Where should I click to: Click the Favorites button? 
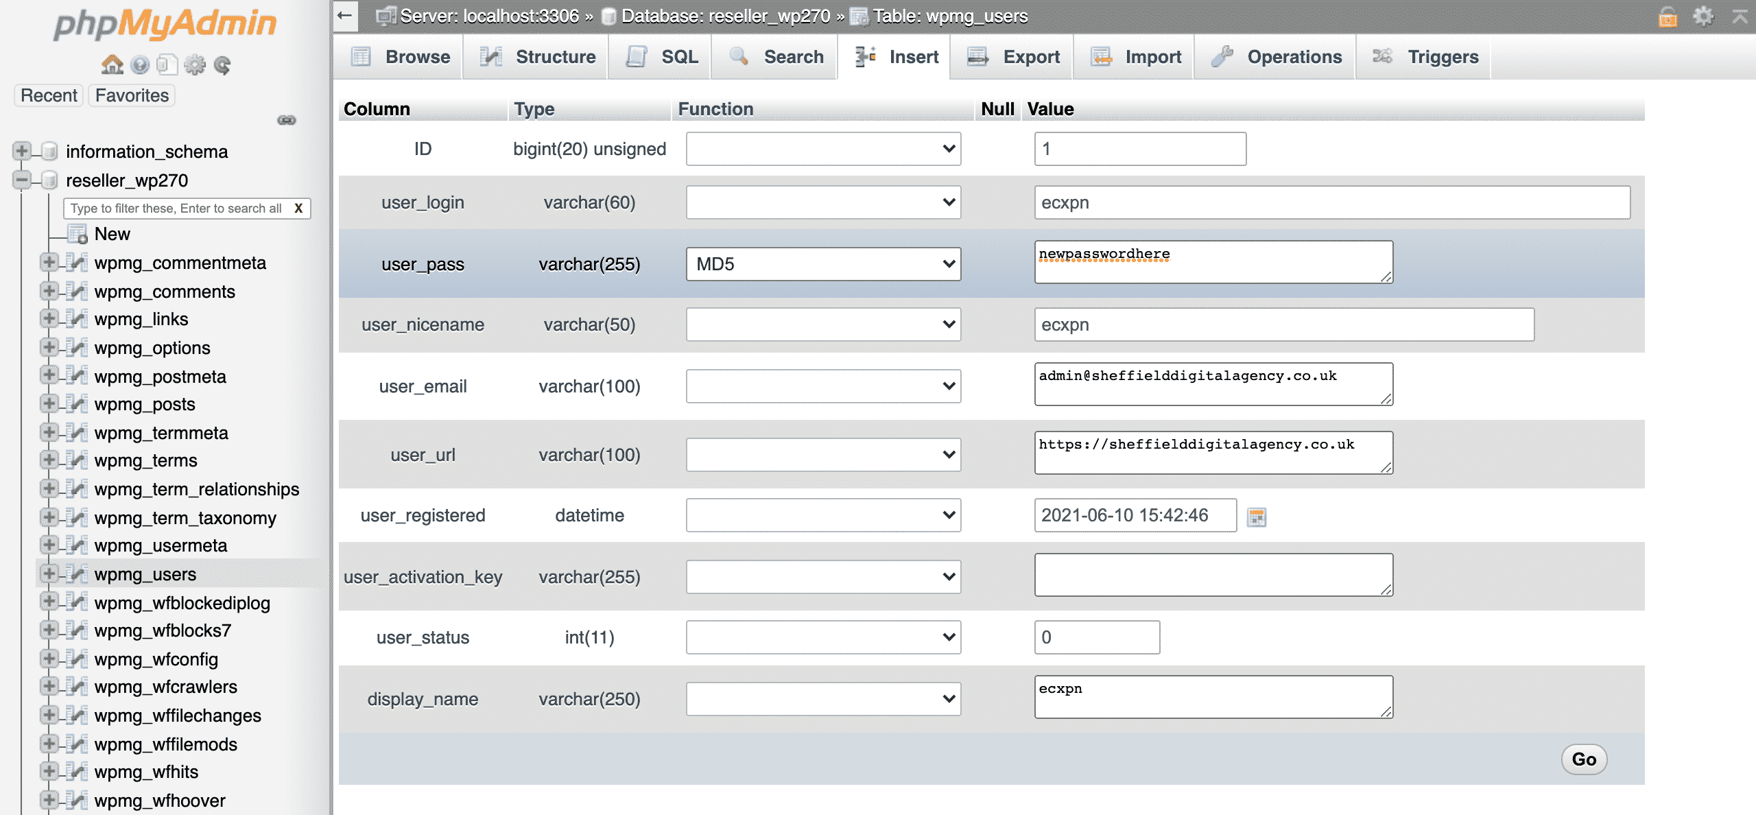pyautogui.click(x=132, y=95)
